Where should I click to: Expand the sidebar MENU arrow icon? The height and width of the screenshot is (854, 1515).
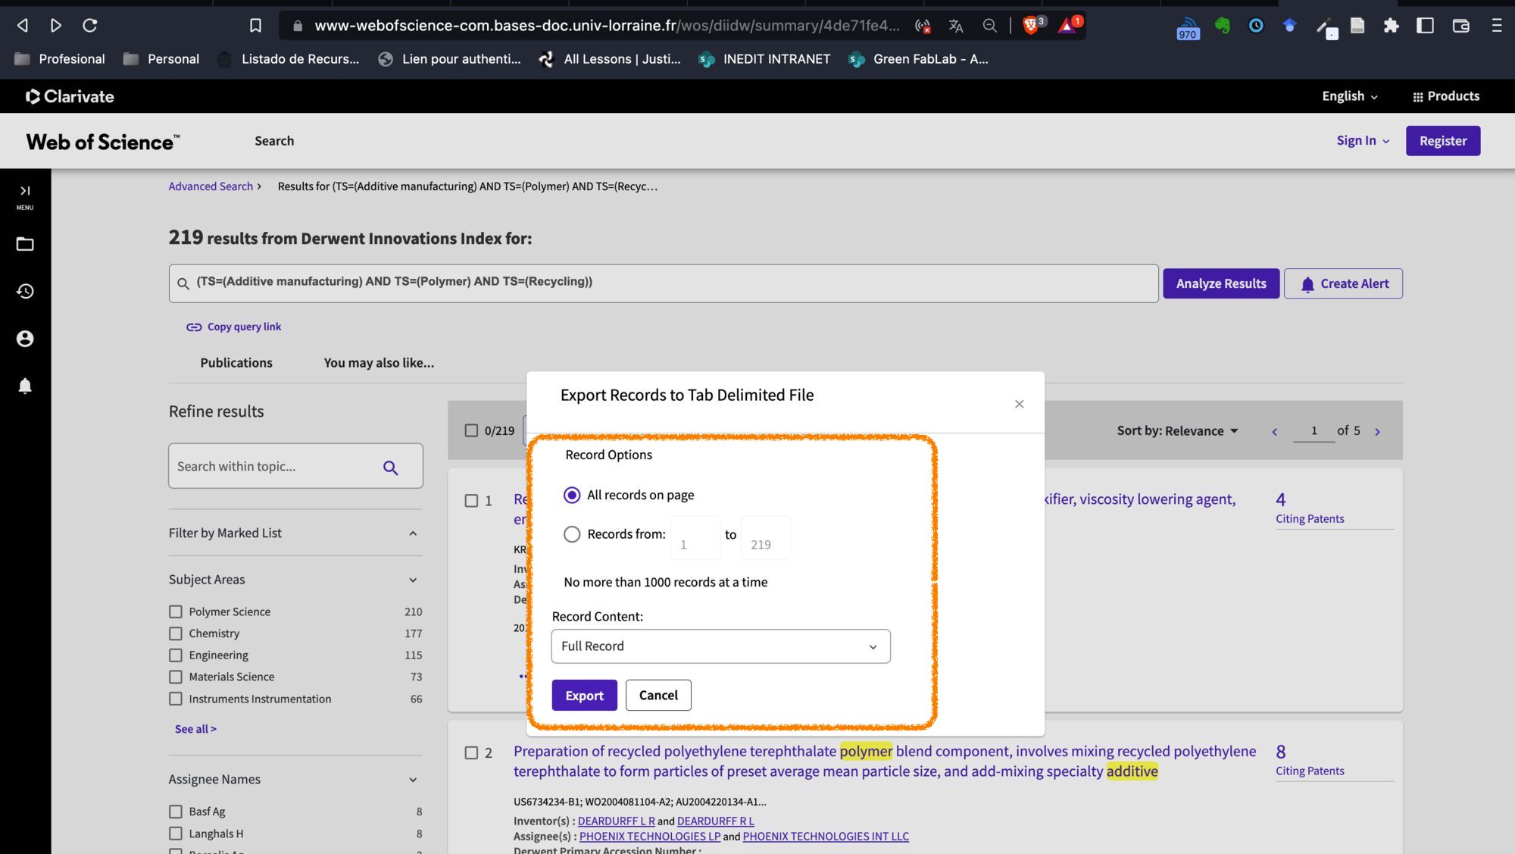click(25, 191)
